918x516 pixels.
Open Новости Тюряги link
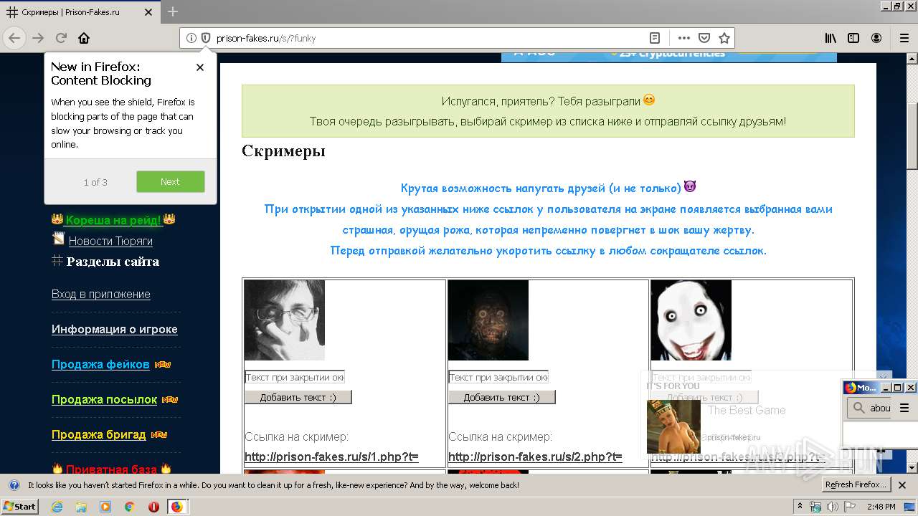pos(110,241)
